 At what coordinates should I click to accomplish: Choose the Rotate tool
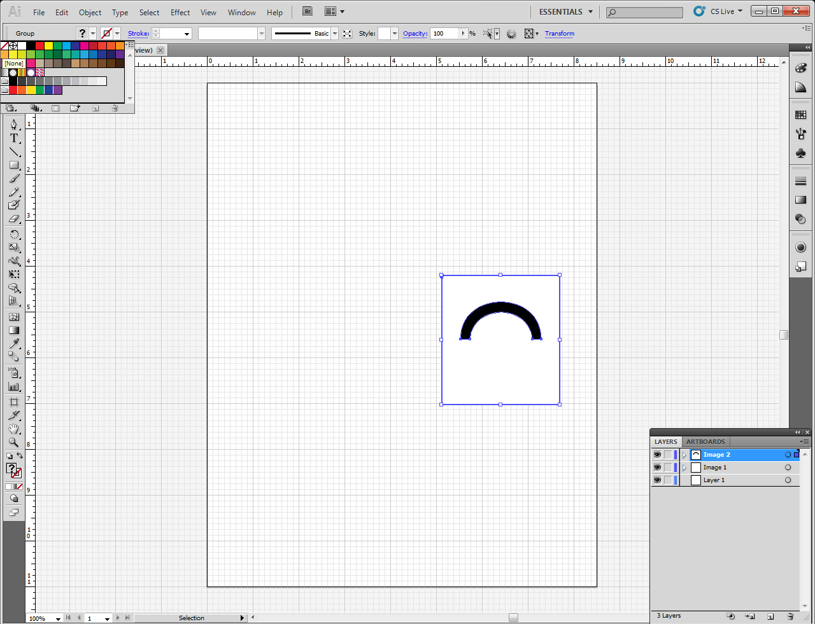point(14,234)
